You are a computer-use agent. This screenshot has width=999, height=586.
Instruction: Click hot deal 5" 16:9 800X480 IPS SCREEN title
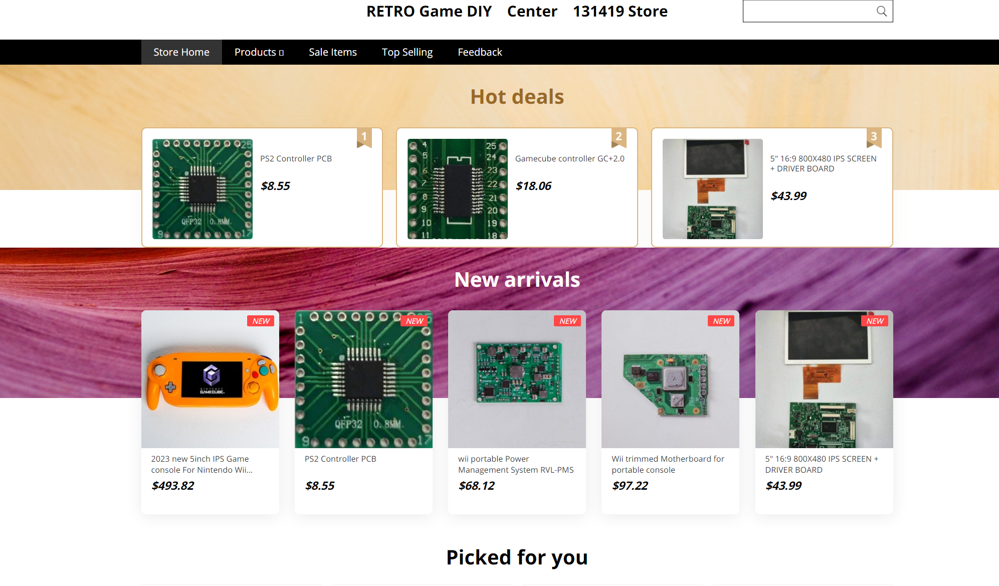tap(824, 163)
